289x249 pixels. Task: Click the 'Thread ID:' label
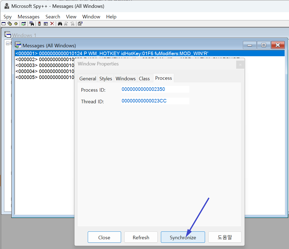[x=93, y=102]
